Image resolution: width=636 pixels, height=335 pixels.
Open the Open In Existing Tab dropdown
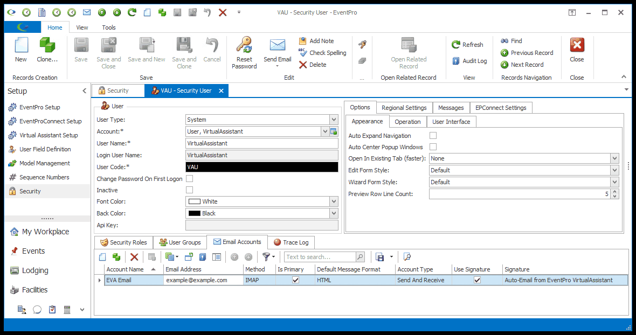tap(615, 158)
